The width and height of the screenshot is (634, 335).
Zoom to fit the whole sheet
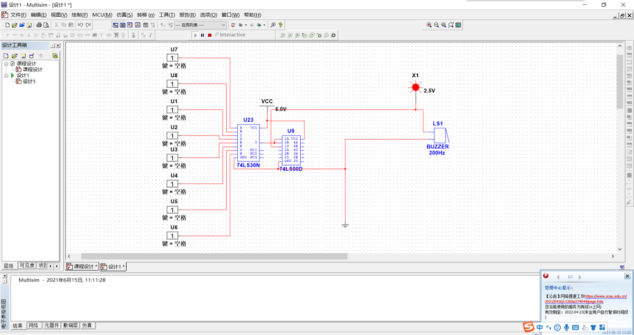click(451, 25)
